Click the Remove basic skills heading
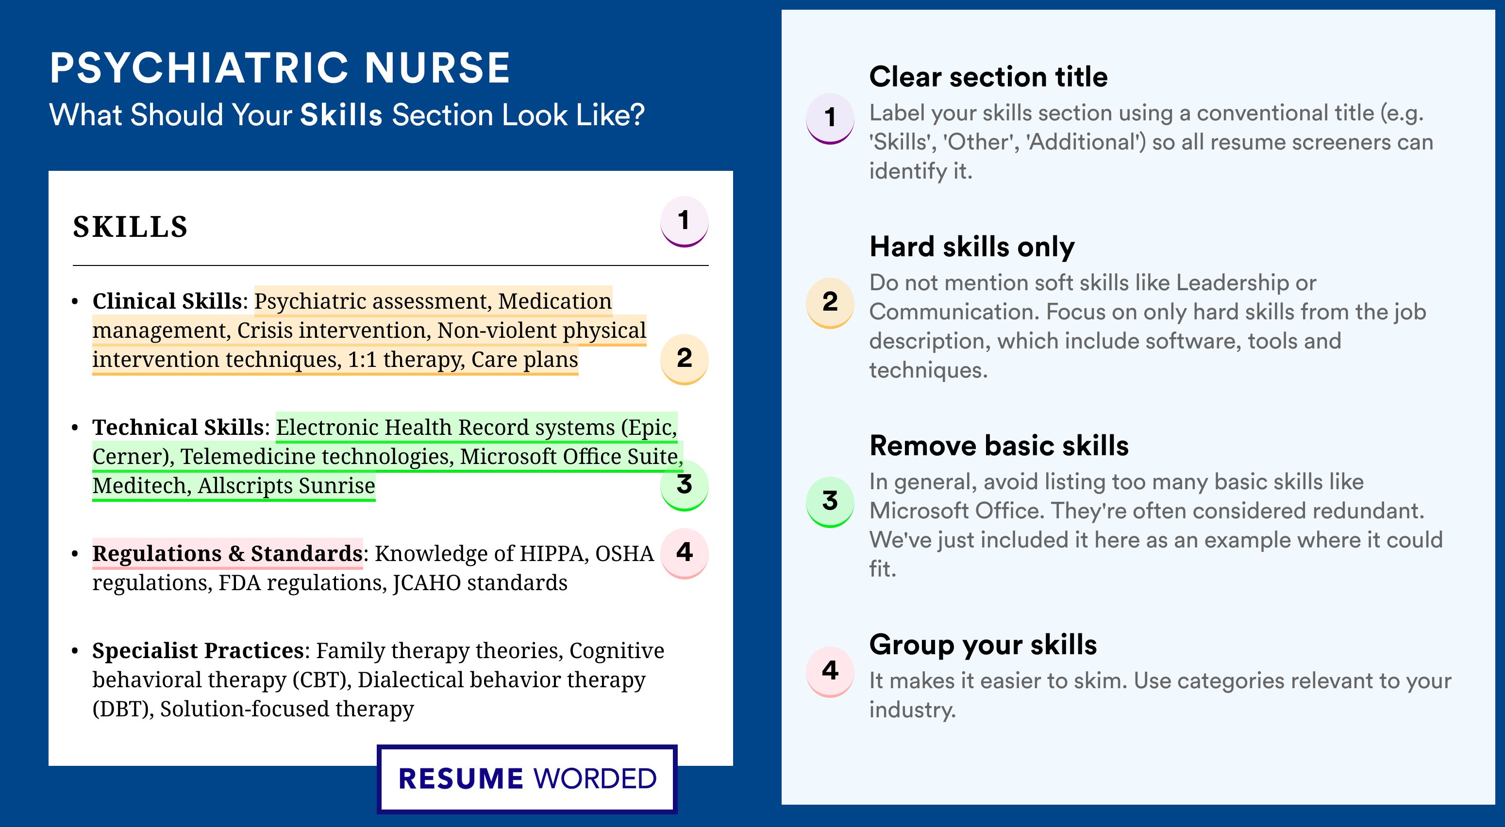 (999, 446)
